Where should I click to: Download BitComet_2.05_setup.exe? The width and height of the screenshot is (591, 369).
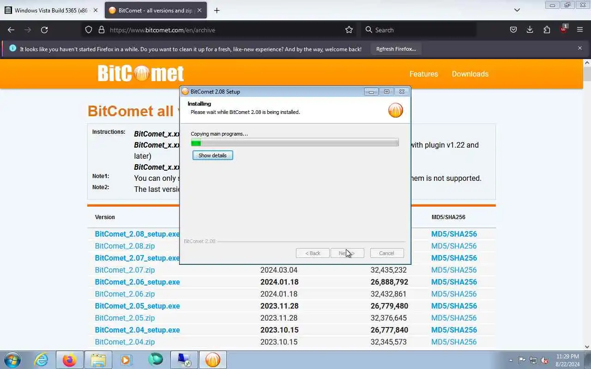pos(137,306)
